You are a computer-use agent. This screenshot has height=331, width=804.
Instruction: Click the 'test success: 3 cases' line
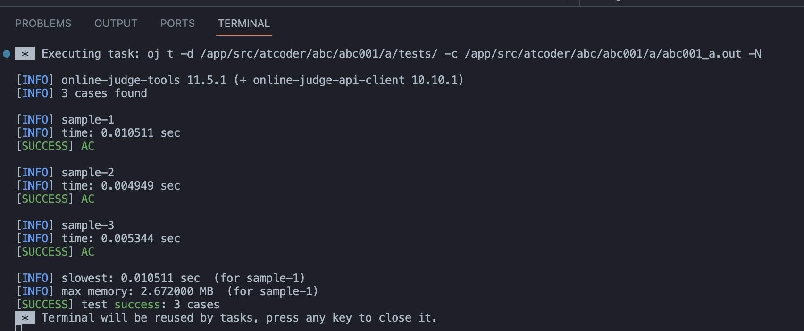tap(151, 305)
